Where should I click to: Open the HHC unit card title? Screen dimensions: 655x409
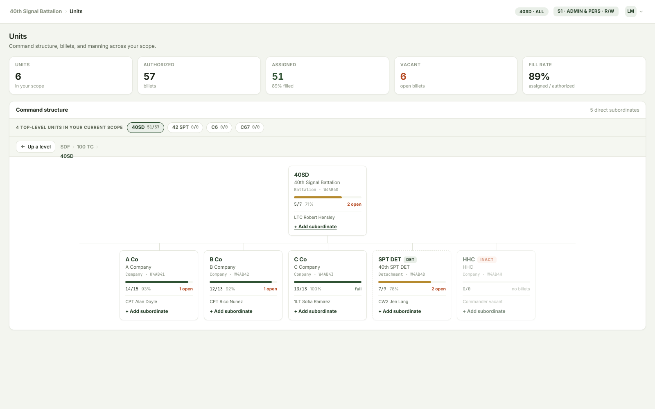pyautogui.click(x=469, y=259)
